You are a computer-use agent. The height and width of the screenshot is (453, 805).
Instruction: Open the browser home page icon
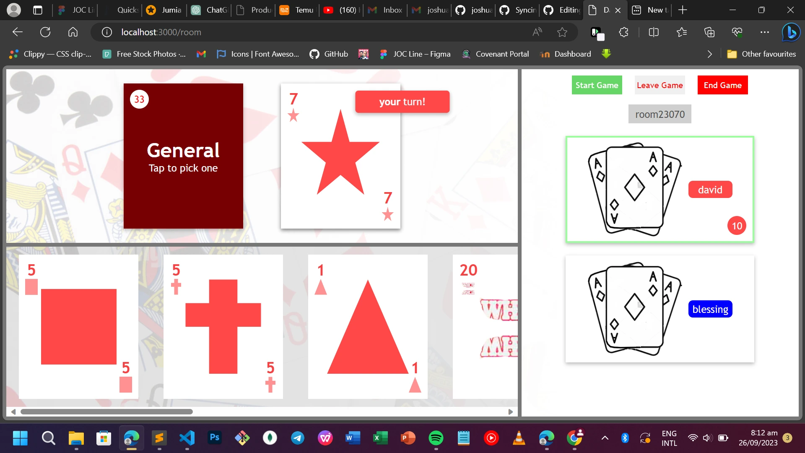pyautogui.click(x=73, y=32)
